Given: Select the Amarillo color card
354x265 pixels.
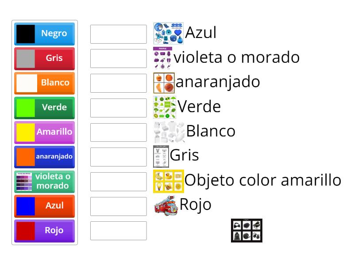Looking at the screenshot, I should pos(44,132).
